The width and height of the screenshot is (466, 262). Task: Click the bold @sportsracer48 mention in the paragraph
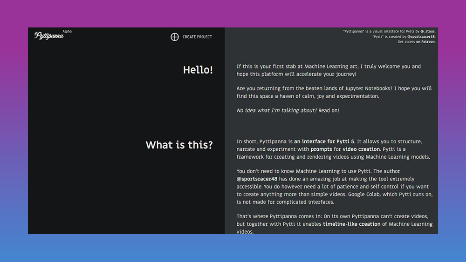pos(257,179)
